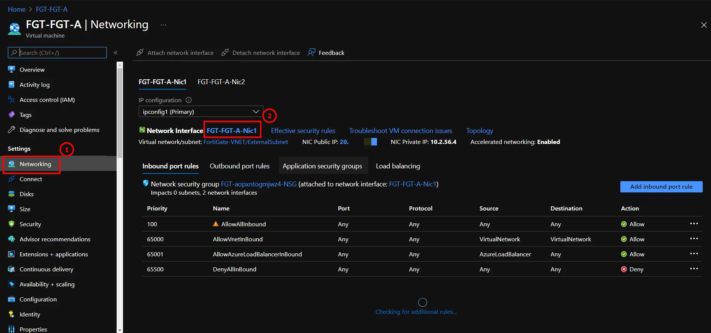711x333 pixels.
Task: Click the Diagnose and solve problems wrench icon
Action: point(12,130)
